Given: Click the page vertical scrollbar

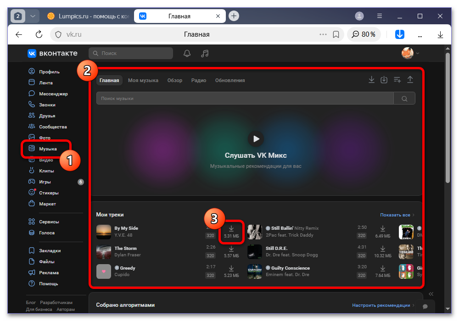Looking at the screenshot, I should 448,117.
